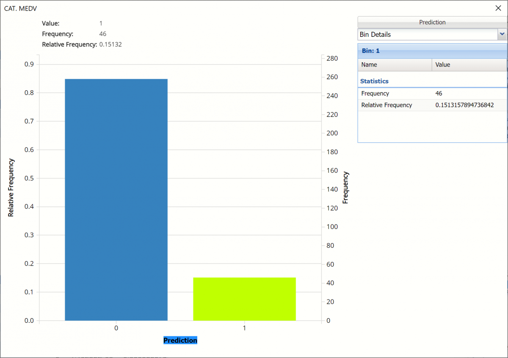Collapse the Statistics group

374,81
